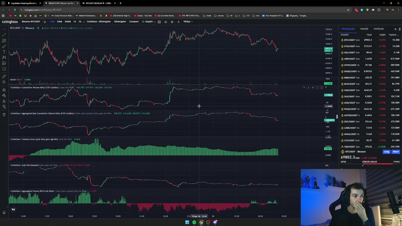Click the Short button
The width and height of the screenshot is (402, 226).
coord(396,152)
